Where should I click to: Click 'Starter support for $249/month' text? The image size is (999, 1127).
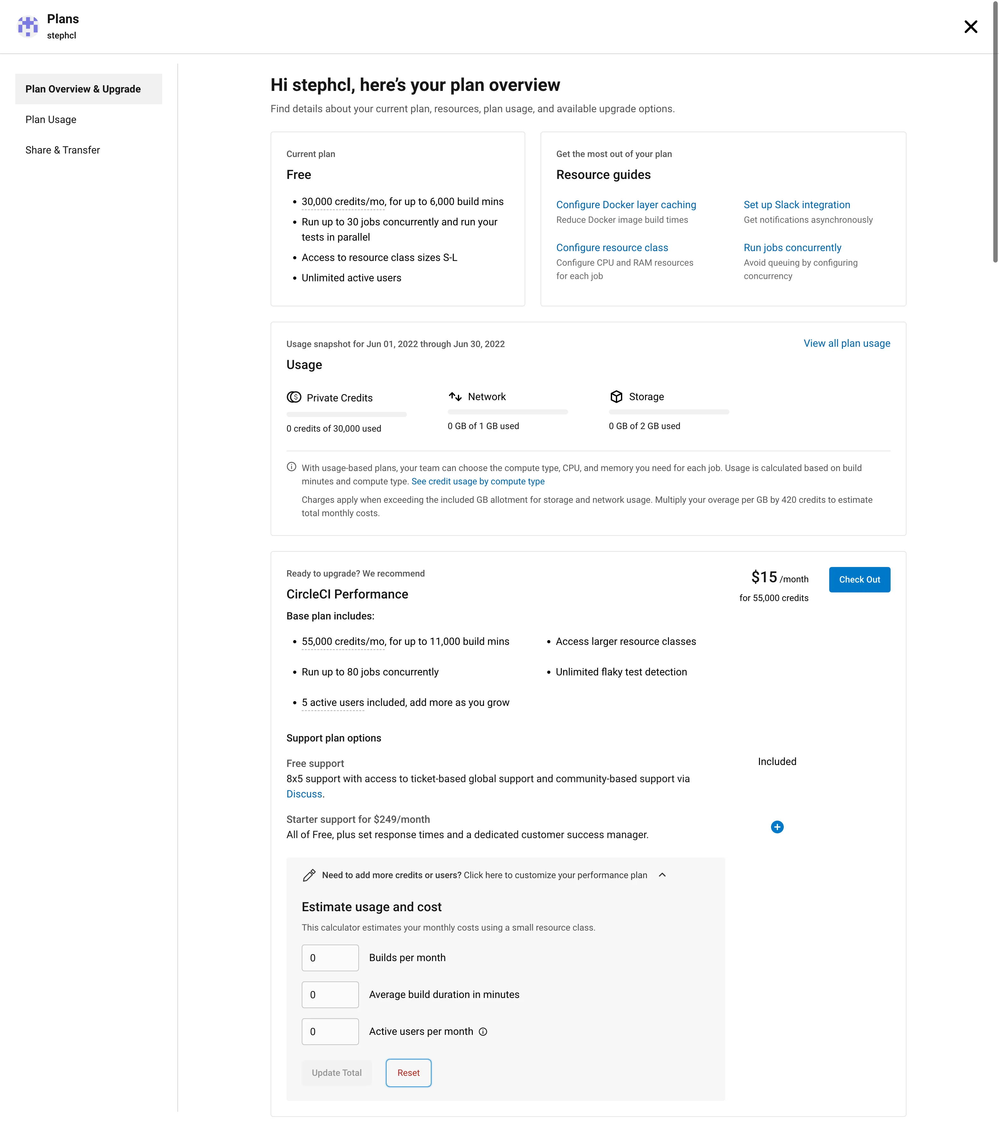point(358,819)
